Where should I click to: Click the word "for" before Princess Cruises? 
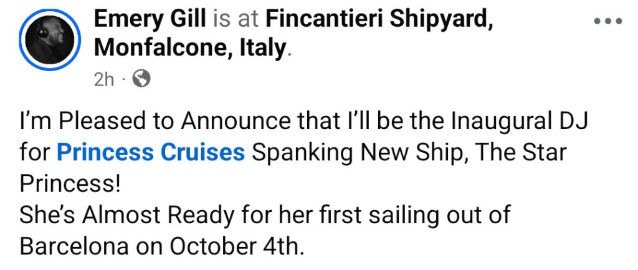click(x=34, y=153)
